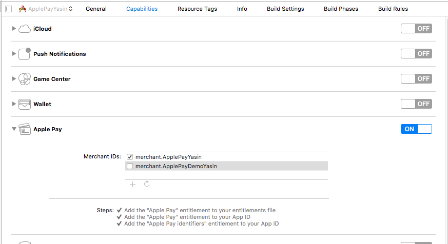The width and height of the screenshot is (448, 244).
Task: Check merchant.ApplePayDemoYasin checkbox
Action: (x=130, y=166)
